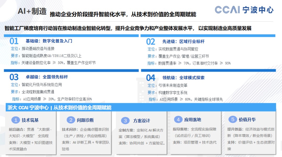Select heading "领航级：全球模式探索"
This screenshot has width=282, height=157.
click(184, 78)
